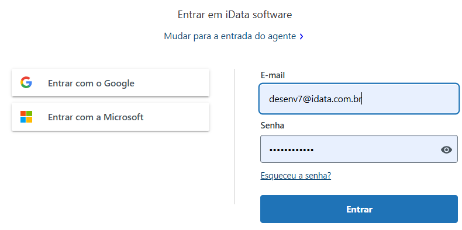Image resolution: width=462 pixels, height=230 pixels.
Task: Click the Entrar com a Microsoft label text
Action: 96,117
